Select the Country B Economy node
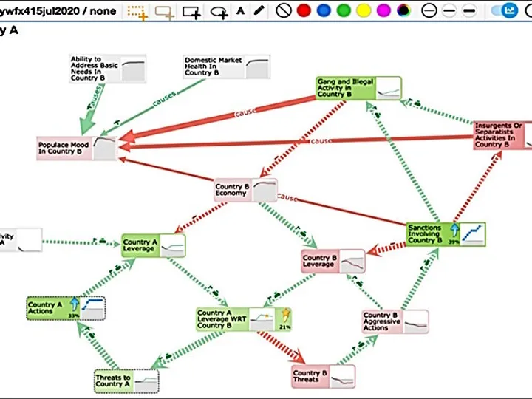532x399 pixels. click(x=232, y=191)
